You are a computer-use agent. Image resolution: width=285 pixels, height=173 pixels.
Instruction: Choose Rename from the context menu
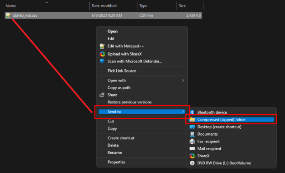(115, 153)
